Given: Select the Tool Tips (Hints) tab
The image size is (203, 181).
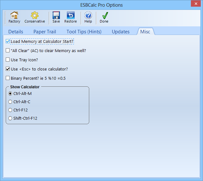Looking at the screenshot, I should (x=84, y=32).
